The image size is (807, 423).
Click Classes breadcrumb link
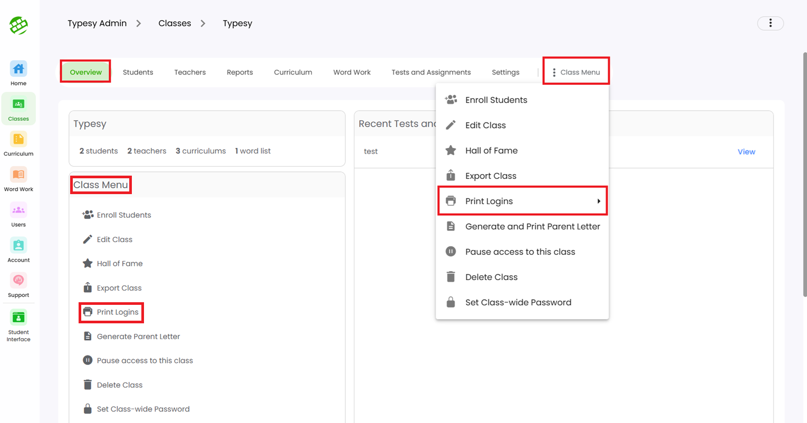pos(175,23)
